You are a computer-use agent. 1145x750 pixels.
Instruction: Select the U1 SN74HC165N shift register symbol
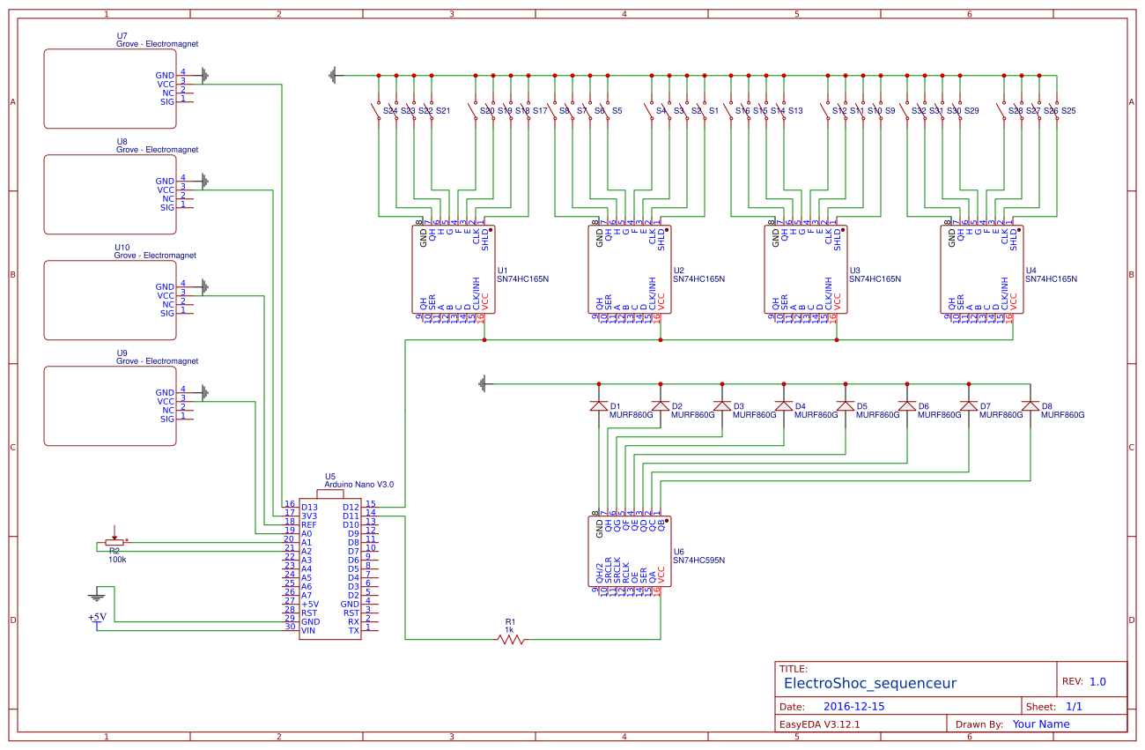click(454, 269)
